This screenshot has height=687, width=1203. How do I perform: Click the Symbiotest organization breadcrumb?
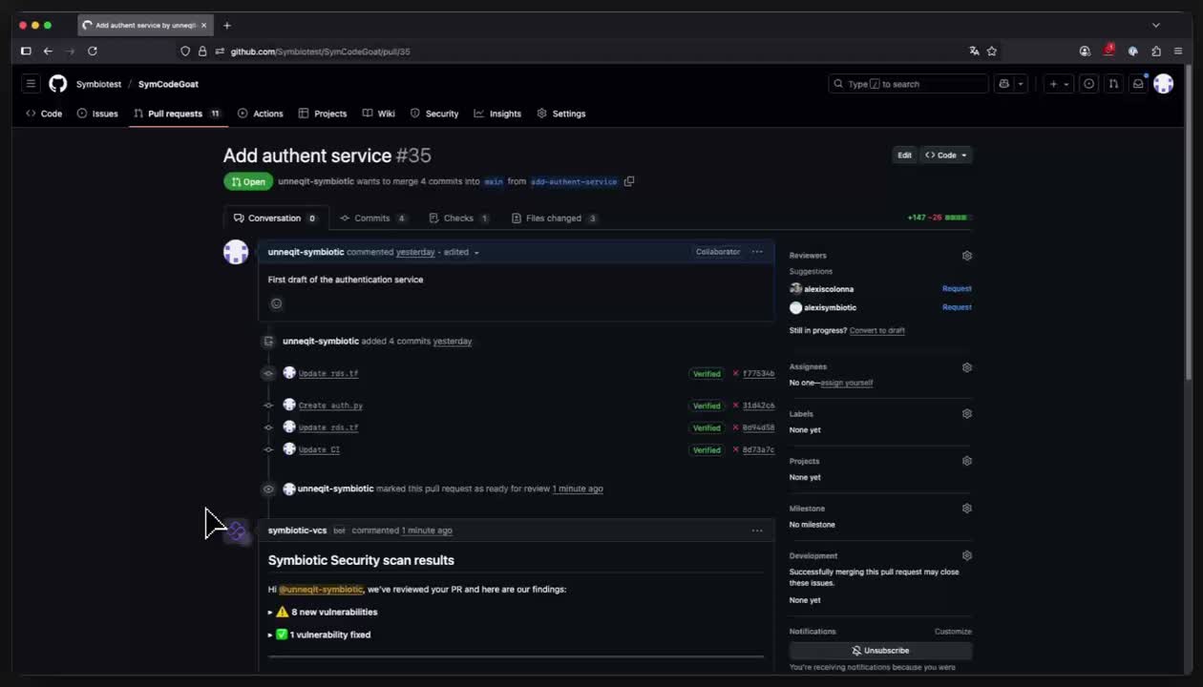99,84
